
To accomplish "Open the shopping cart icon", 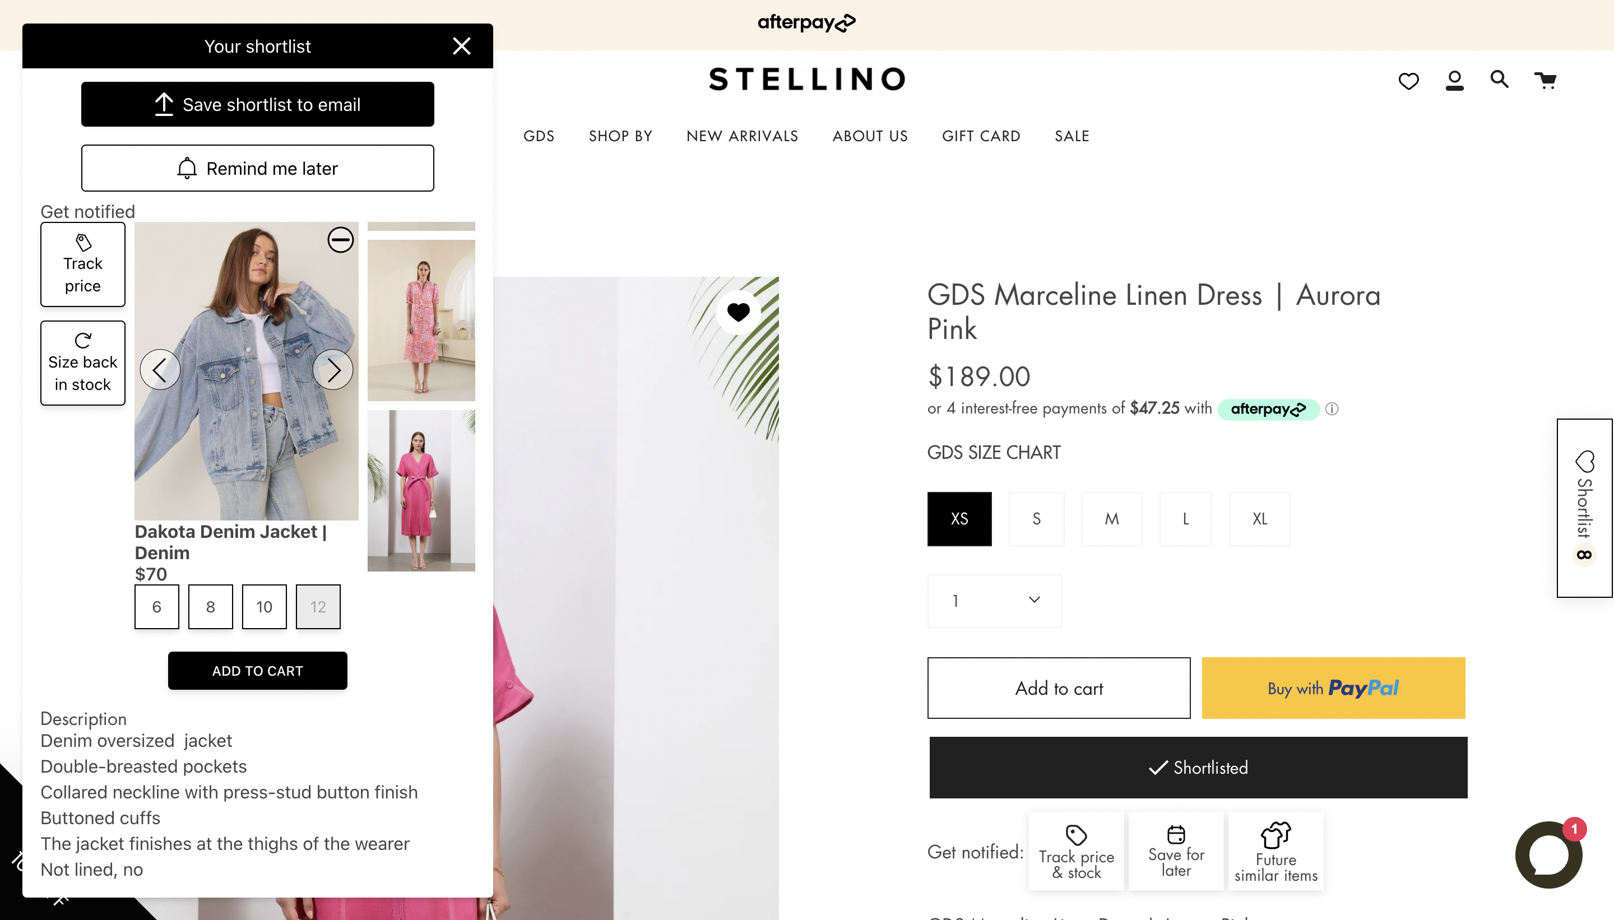I will pyautogui.click(x=1545, y=80).
